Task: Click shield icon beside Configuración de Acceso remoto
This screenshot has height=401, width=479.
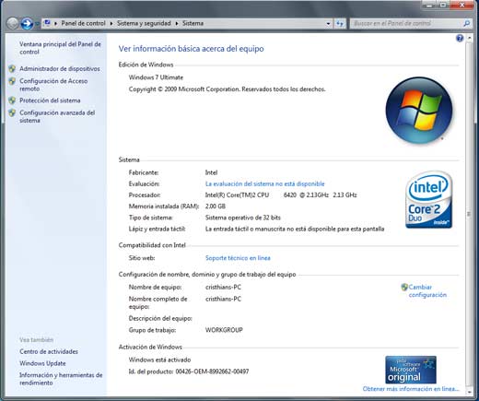Action: (12, 81)
